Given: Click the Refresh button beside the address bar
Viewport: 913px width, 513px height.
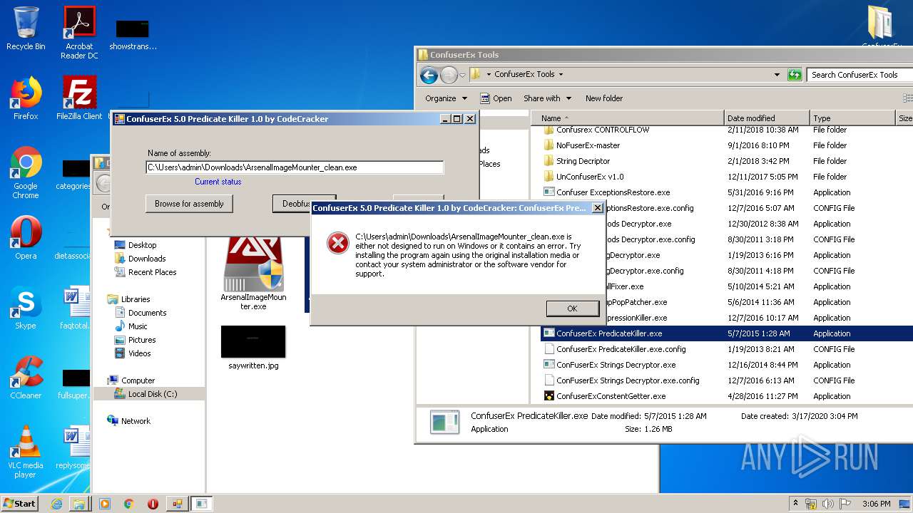Looking at the screenshot, I should (x=794, y=75).
